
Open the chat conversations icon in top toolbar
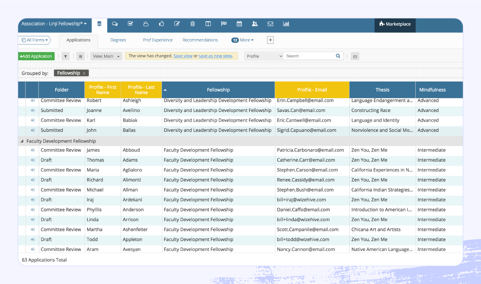(115, 23)
